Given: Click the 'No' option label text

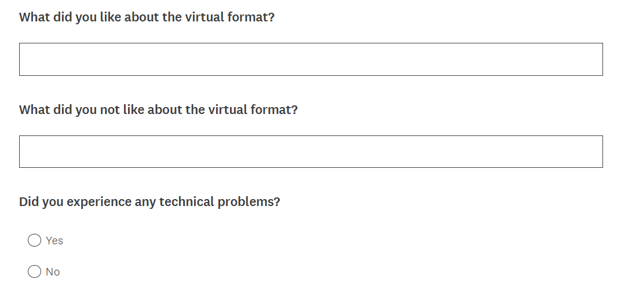Looking at the screenshot, I should pyautogui.click(x=53, y=272).
